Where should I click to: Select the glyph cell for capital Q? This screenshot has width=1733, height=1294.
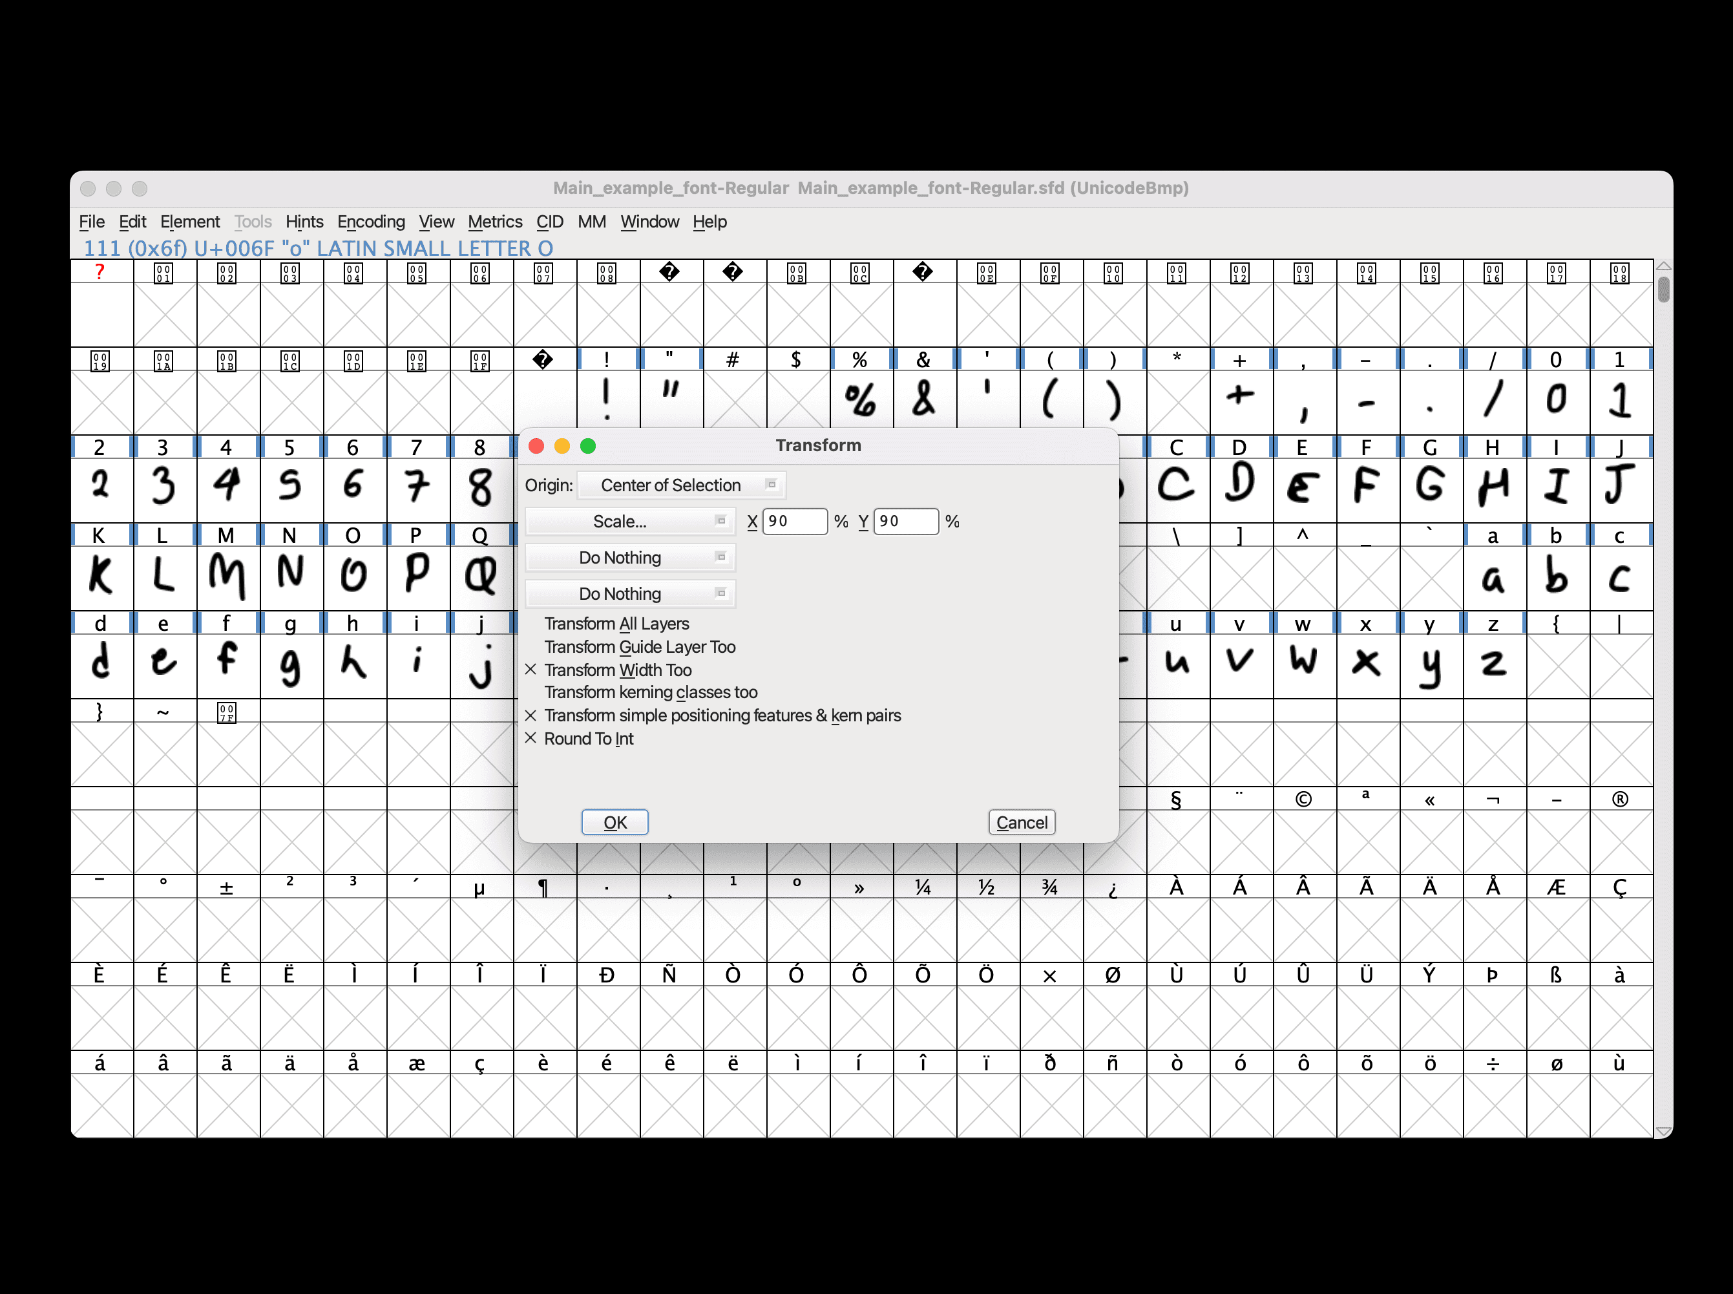(x=481, y=578)
